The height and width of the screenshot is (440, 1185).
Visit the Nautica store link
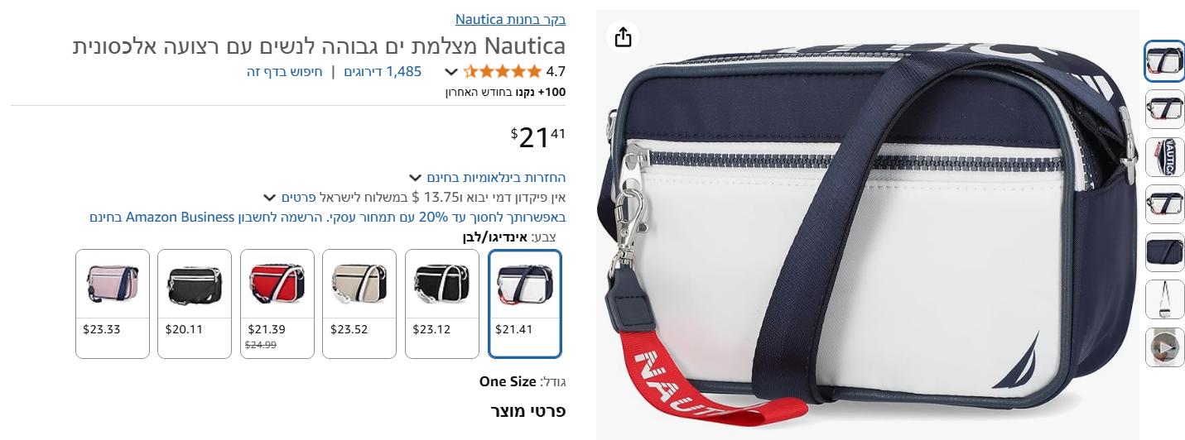coord(510,19)
